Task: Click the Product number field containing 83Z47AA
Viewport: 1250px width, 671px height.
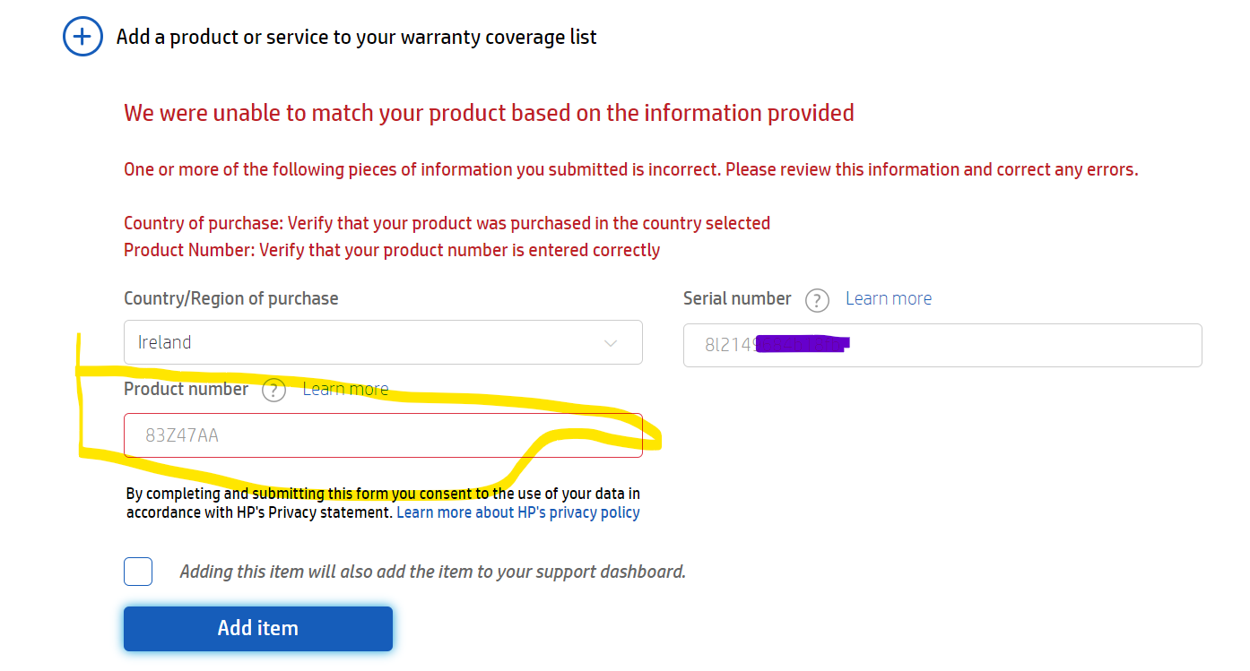Action: 383,436
